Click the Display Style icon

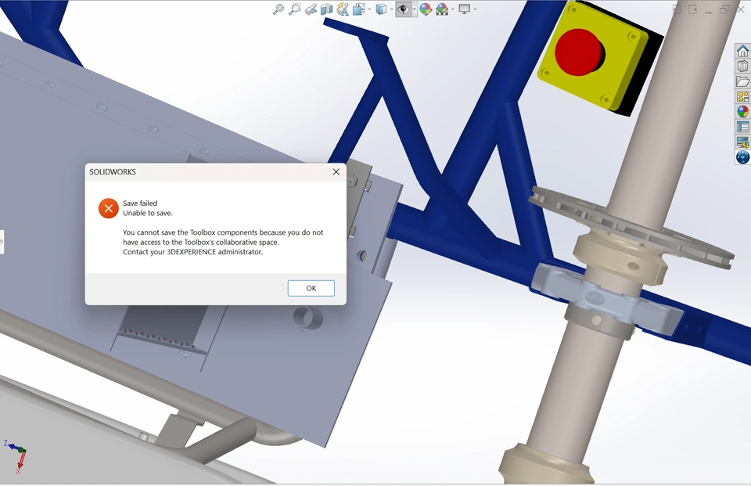[x=381, y=9]
